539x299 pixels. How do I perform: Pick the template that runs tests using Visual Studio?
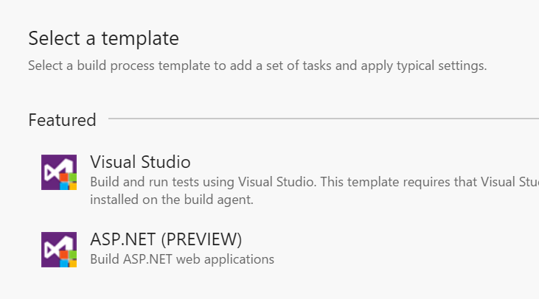140,161
